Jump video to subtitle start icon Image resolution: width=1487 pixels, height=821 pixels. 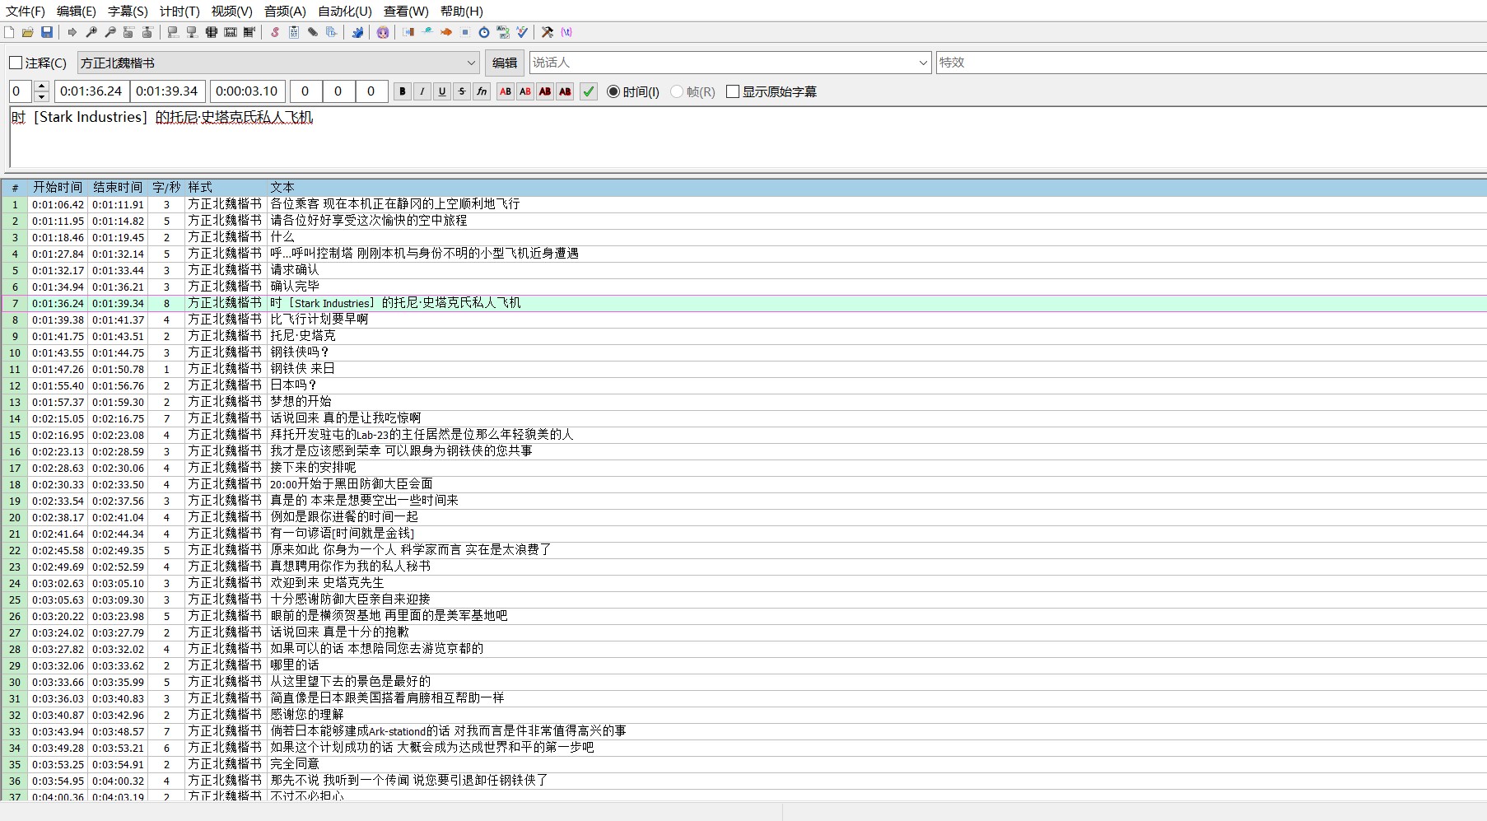tap(128, 32)
